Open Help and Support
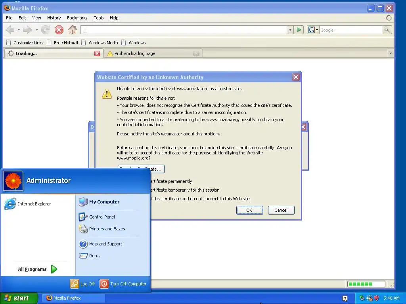406x304 pixels. pyautogui.click(x=100, y=244)
